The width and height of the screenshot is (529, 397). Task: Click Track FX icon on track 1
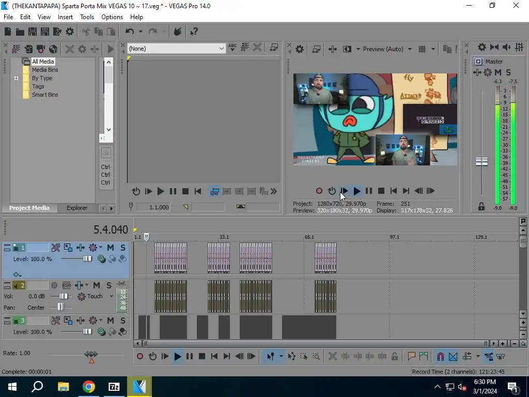coord(93,248)
